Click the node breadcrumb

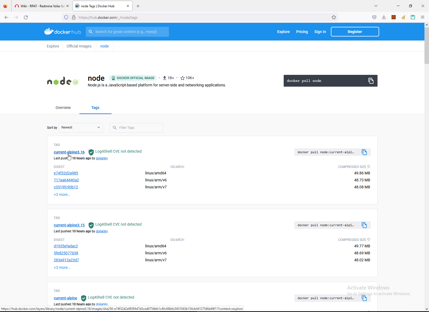105,46
